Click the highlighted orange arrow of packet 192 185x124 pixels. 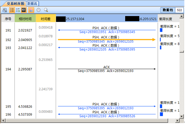click(107, 40)
